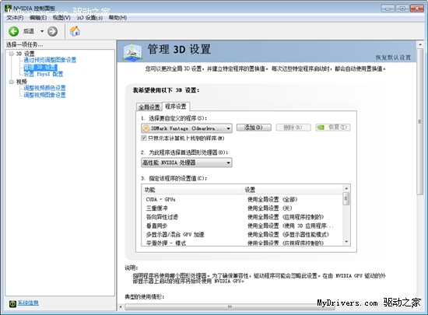This screenshot has height=315, width=428.
Task: Click settings list scroll-up arrow
Action: pyautogui.click(x=346, y=188)
